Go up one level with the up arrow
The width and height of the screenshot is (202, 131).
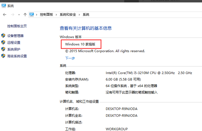[25, 15]
